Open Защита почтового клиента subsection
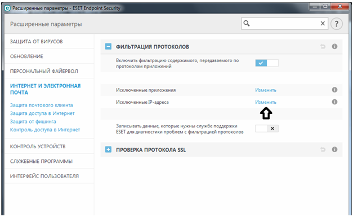 tap(42, 105)
